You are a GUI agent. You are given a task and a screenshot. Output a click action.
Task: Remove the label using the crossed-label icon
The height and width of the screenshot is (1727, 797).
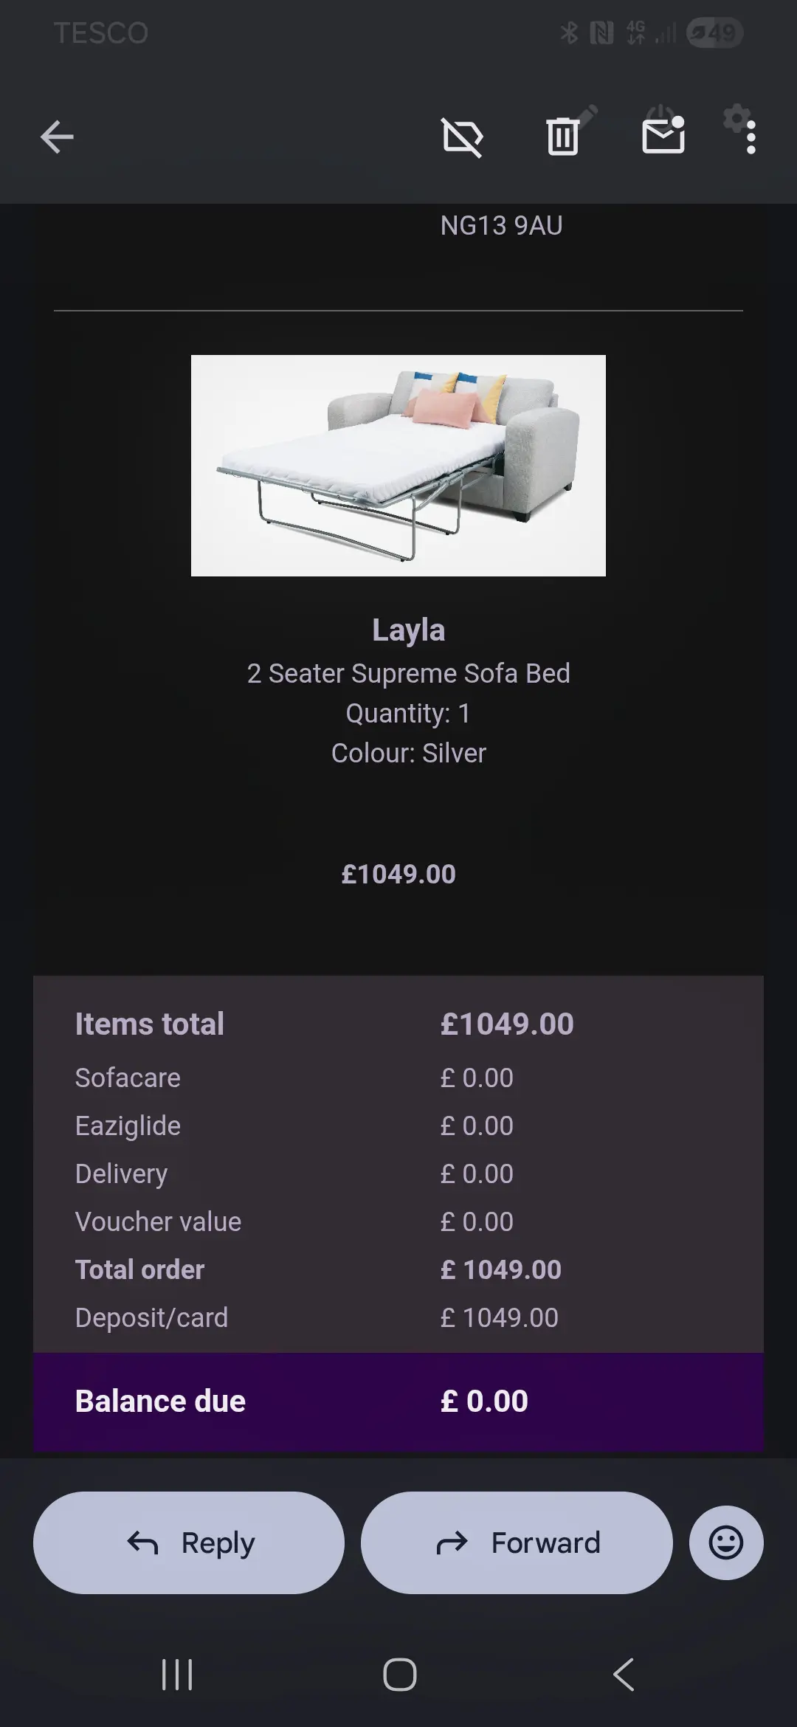pyautogui.click(x=462, y=137)
